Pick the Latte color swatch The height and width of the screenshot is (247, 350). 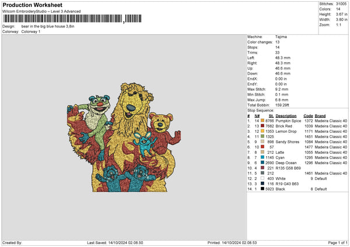pos(262,152)
